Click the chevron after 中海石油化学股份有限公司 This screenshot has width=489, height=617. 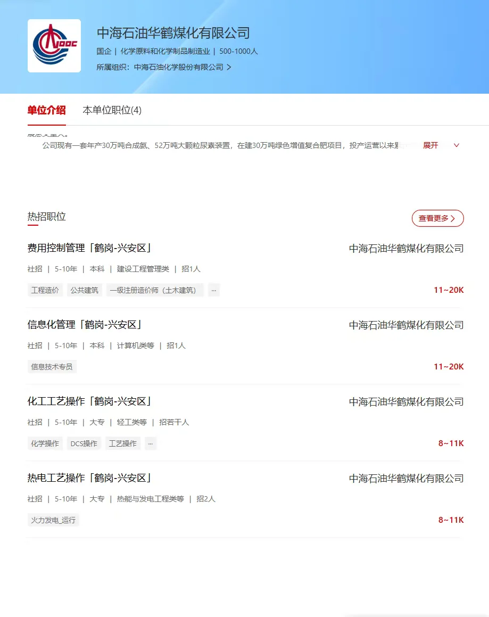click(229, 67)
